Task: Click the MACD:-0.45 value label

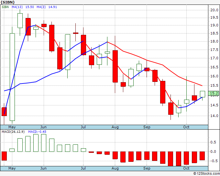Action: click(37, 132)
